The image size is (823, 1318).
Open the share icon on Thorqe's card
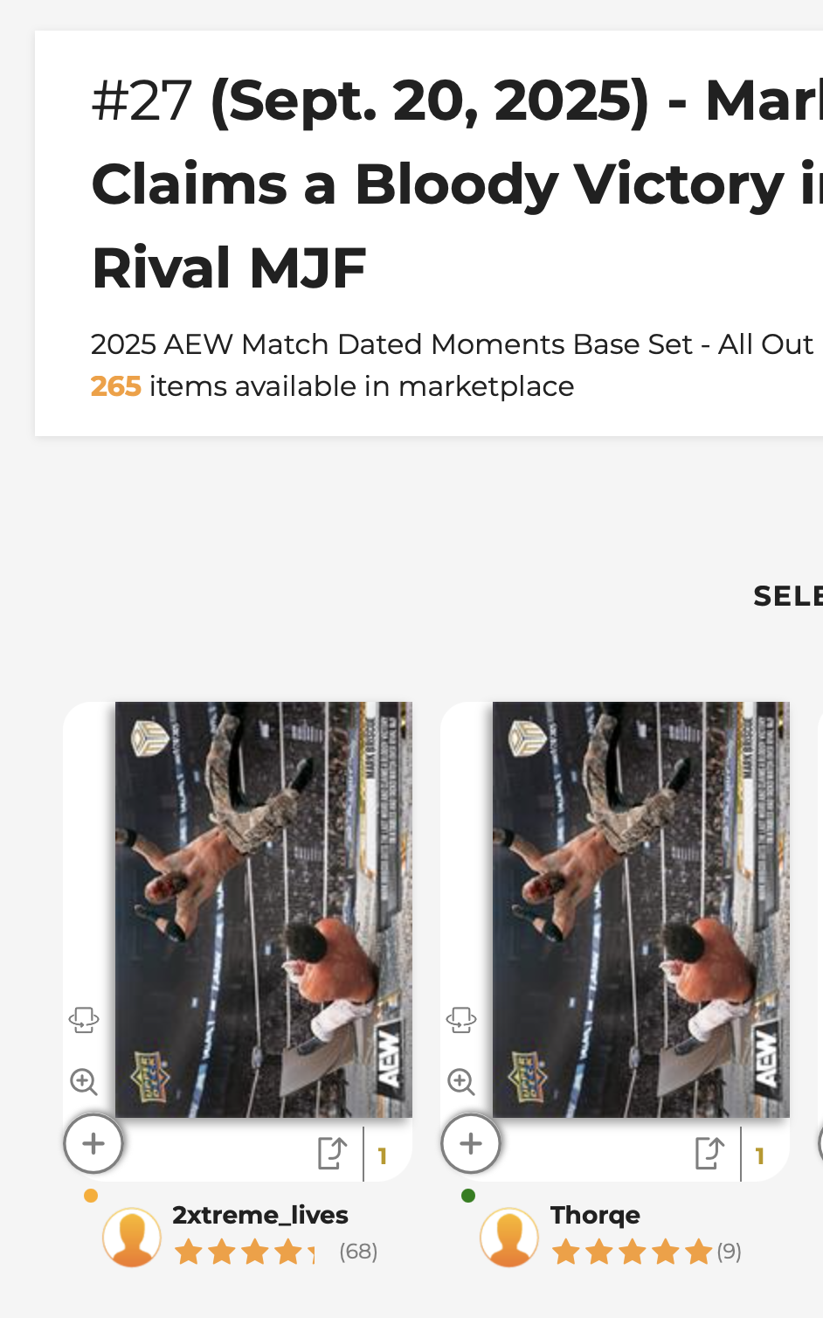pos(709,1153)
